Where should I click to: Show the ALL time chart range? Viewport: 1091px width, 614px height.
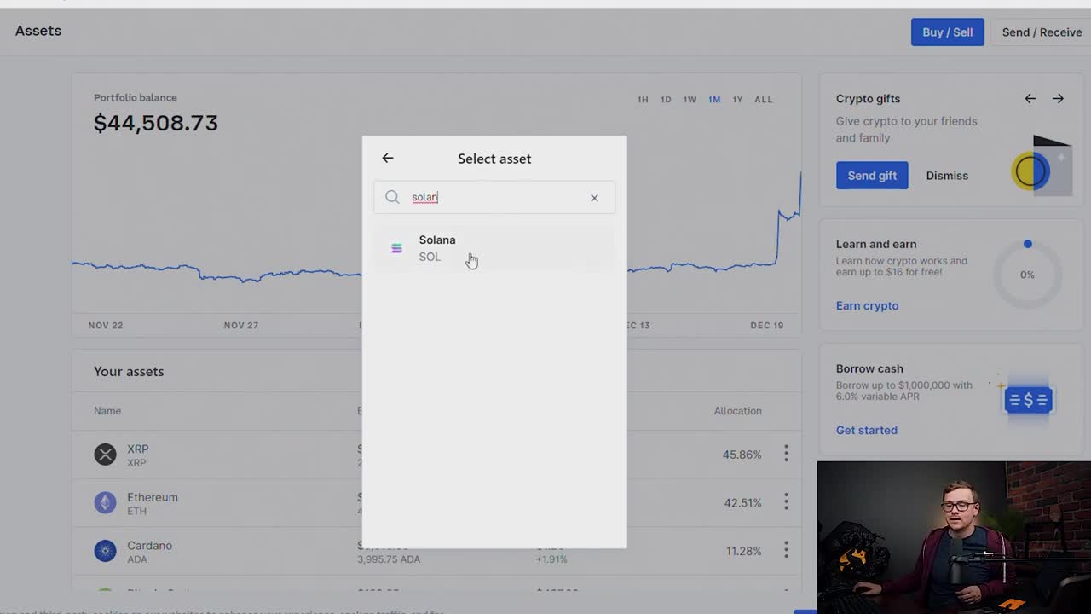(763, 100)
